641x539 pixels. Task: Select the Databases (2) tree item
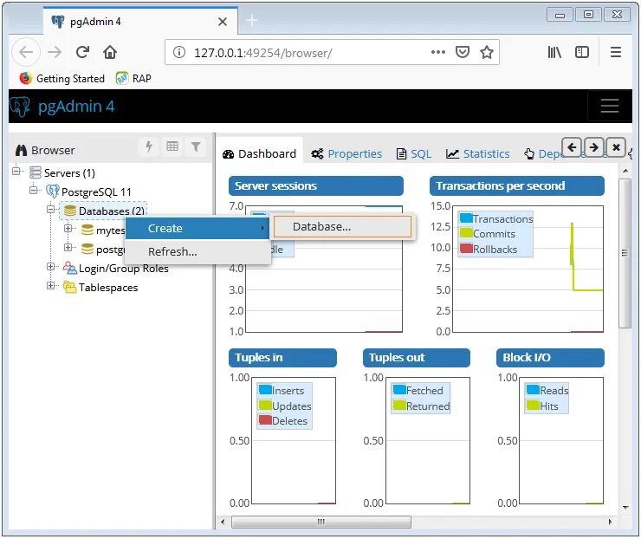(x=102, y=211)
